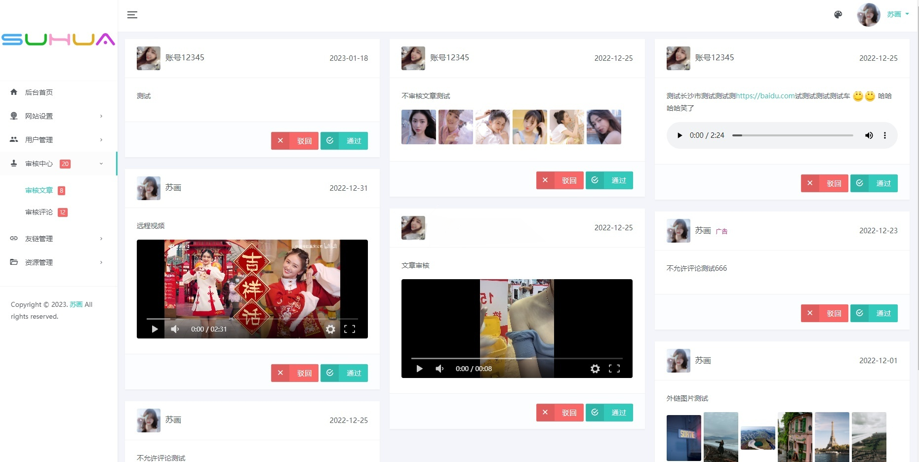Switch to 审核评论 in the sidebar

point(39,212)
